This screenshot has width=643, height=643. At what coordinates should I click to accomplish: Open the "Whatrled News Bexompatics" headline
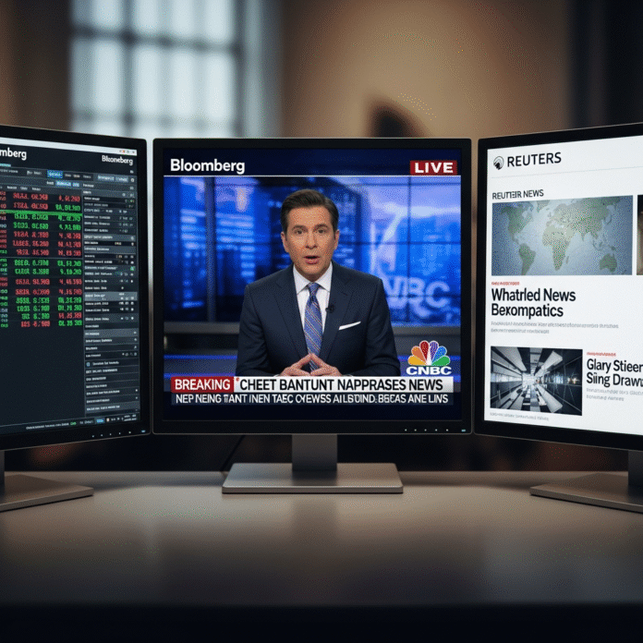tap(533, 303)
